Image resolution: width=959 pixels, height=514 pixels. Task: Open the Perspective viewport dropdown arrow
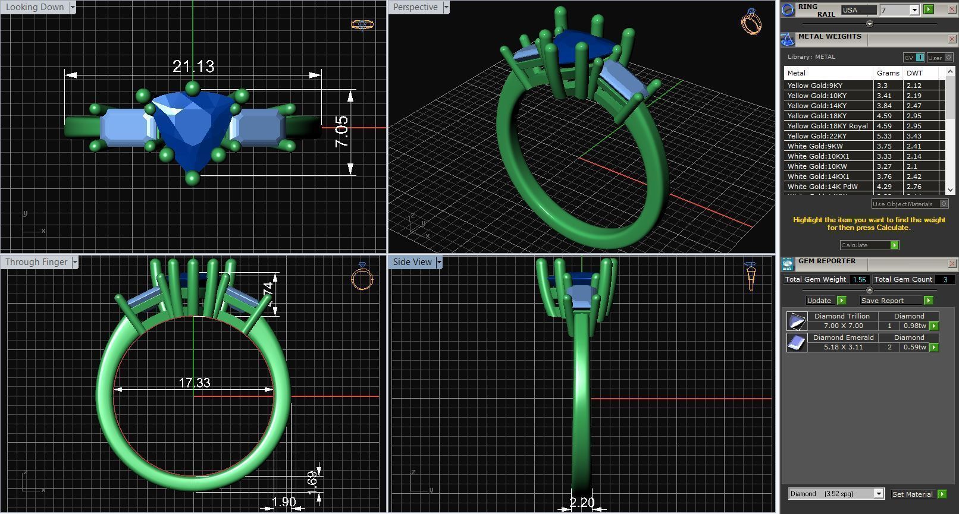tap(446, 7)
